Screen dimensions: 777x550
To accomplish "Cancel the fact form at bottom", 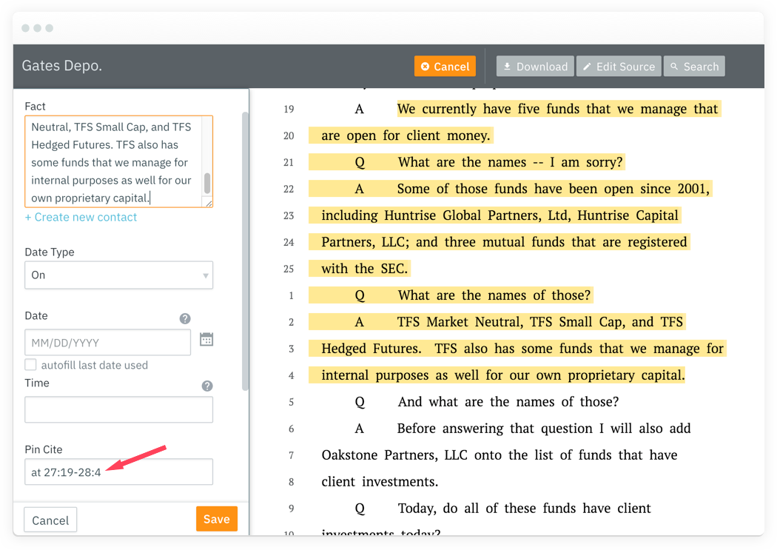I will coord(50,520).
